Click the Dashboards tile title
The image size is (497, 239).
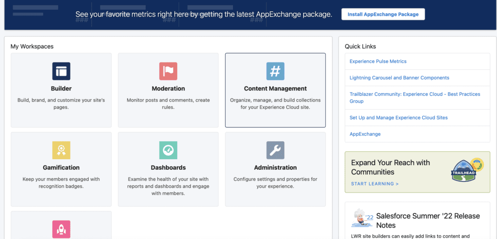(x=168, y=167)
